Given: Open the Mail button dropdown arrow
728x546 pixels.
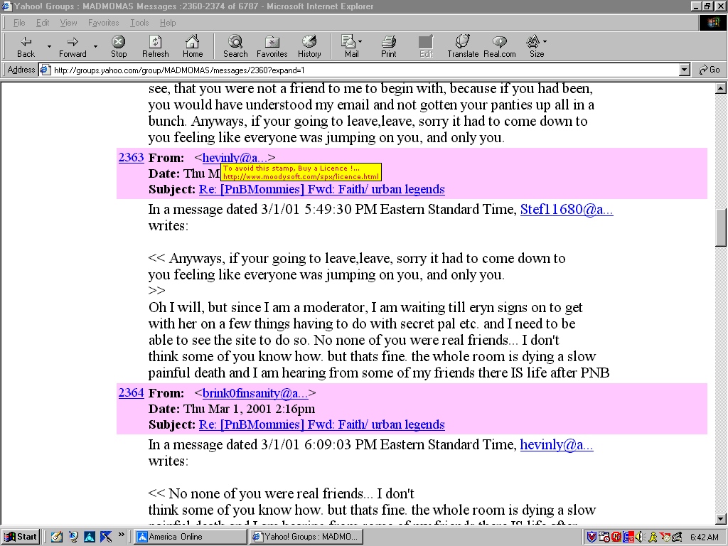Looking at the screenshot, I should tap(360, 41).
